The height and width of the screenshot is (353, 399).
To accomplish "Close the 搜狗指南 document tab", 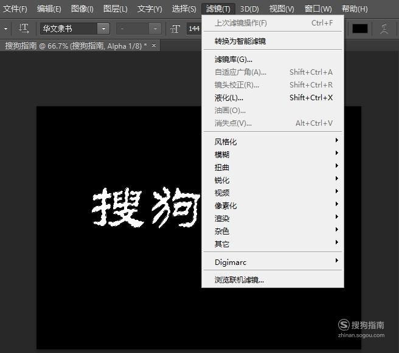I will pos(154,45).
